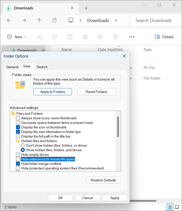Viewport: 182px width, 211px height.
Task: Open the See more three-dots menu
Action: (132, 37)
